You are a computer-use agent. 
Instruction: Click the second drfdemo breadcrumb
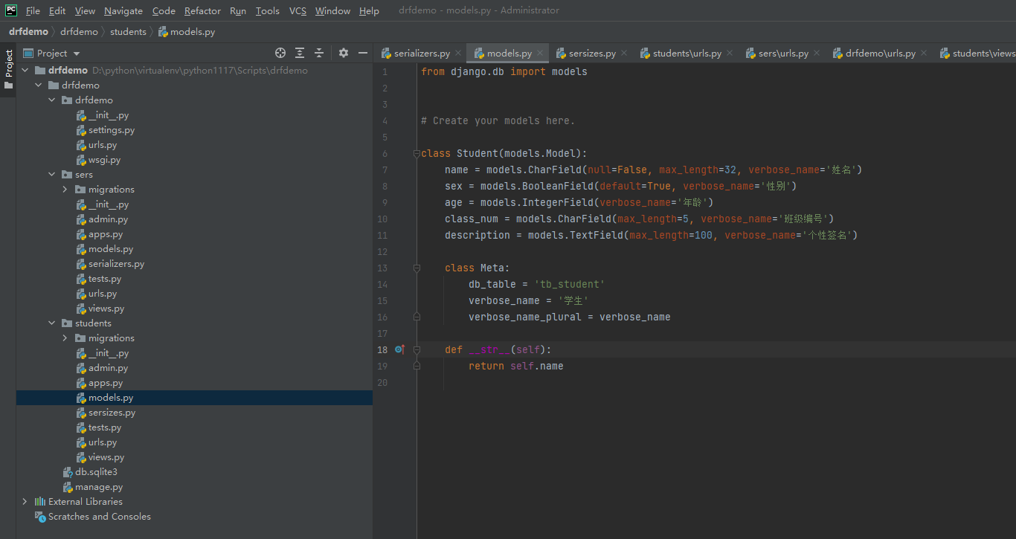coord(79,32)
